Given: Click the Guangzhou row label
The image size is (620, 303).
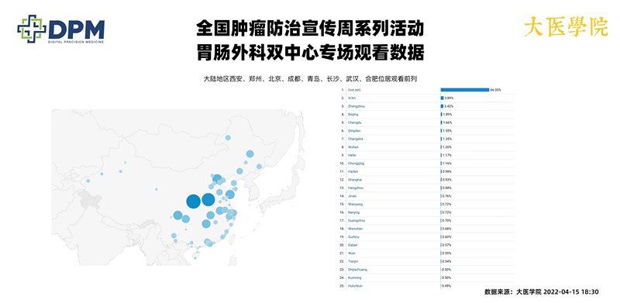Looking at the screenshot, I should pyautogui.click(x=356, y=220).
